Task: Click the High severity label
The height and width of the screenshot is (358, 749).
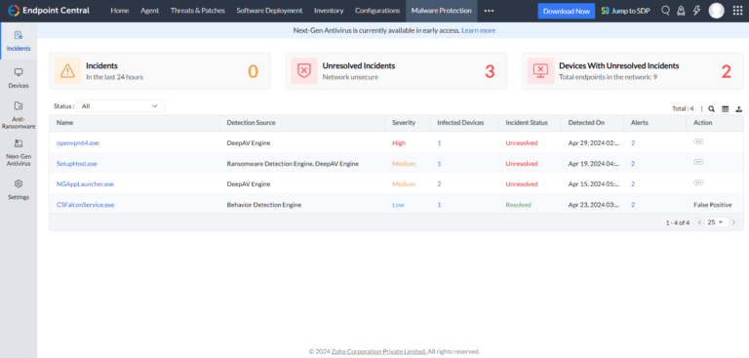Action: 398,143
